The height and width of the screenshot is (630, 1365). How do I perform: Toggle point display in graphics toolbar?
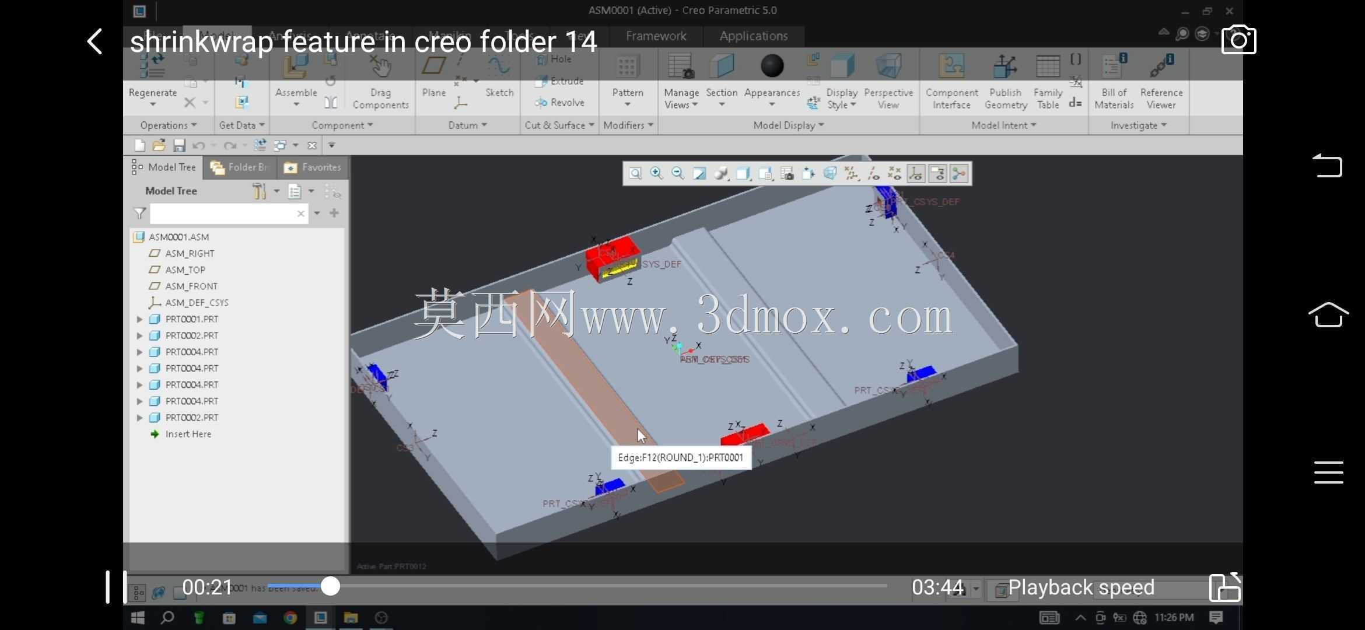coord(894,173)
